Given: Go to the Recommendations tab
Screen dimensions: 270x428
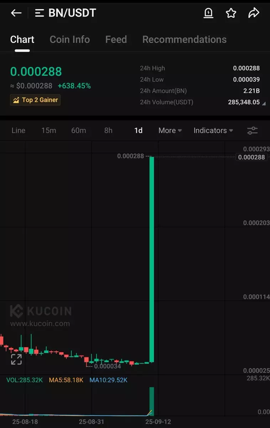Looking at the screenshot, I should coord(185,39).
